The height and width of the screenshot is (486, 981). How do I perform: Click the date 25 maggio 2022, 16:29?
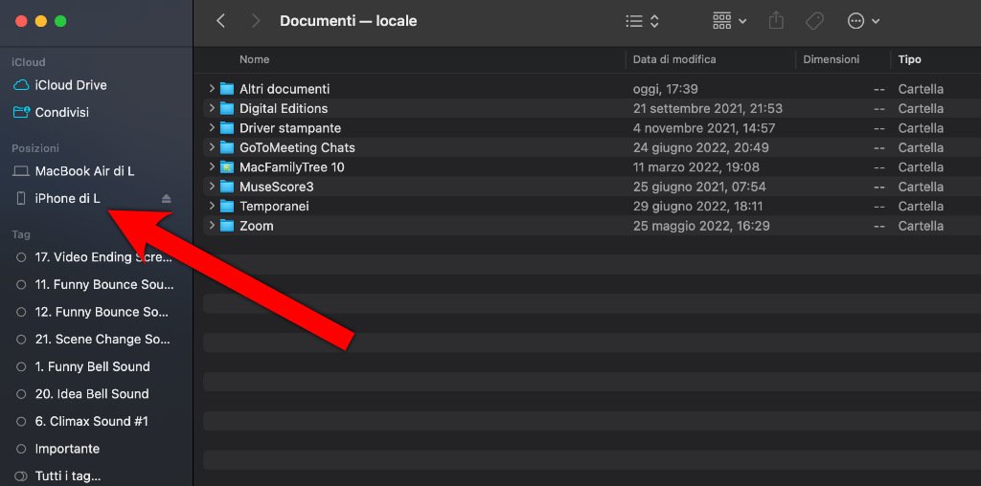(700, 226)
